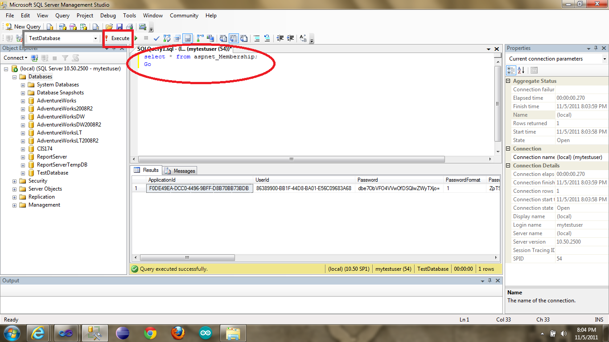
Task: Open the SQL Server Compact query icon
Action: 95,27
